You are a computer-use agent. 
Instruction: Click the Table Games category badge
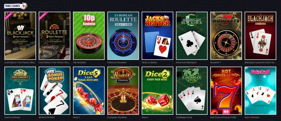click(x=15, y=6)
